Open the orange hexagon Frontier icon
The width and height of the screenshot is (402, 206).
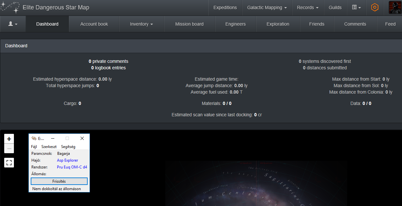375,7
